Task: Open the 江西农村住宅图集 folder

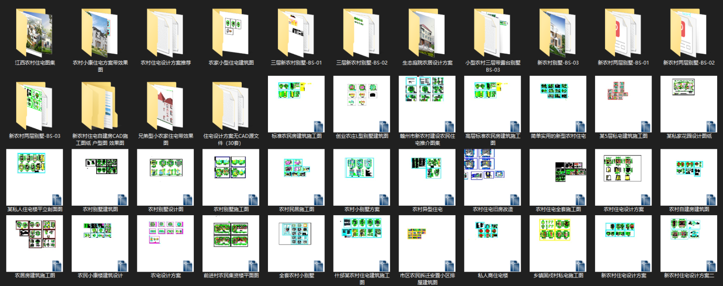Action: pyautogui.click(x=35, y=32)
